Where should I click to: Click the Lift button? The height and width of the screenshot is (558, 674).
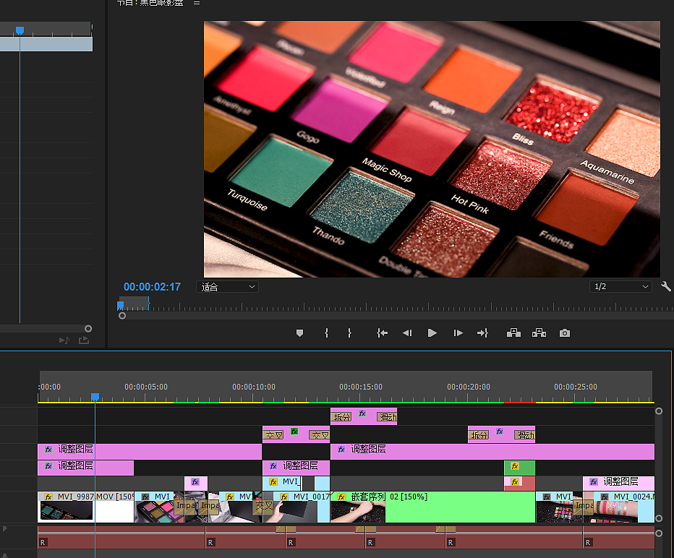click(513, 333)
